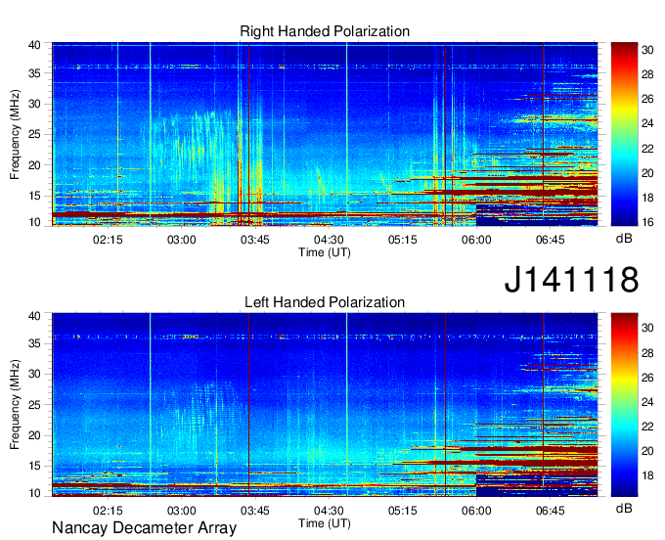This screenshot has height=540, width=665.
Task: Click the 35 MHz tick label of Right Handed plot
Action: click(x=34, y=73)
